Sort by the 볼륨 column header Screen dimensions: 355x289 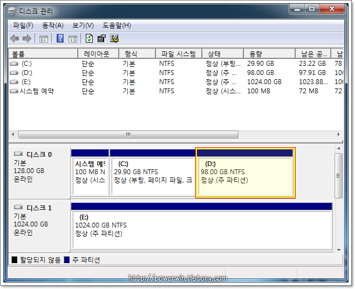click(x=43, y=54)
